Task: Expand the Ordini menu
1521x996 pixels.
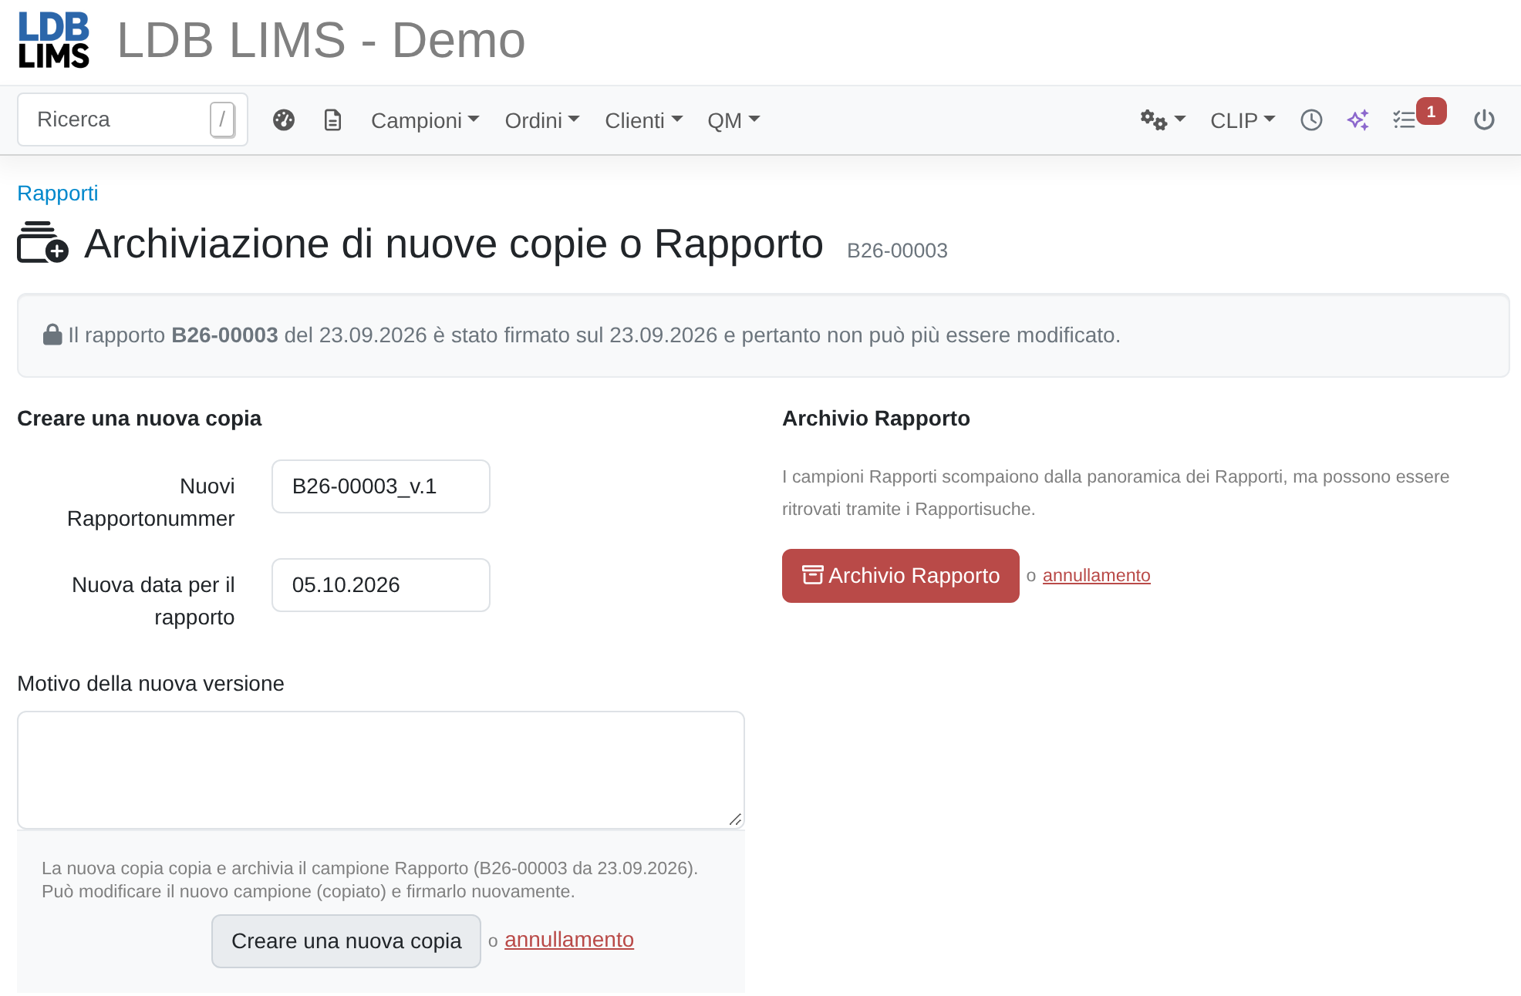Action: (542, 120)
